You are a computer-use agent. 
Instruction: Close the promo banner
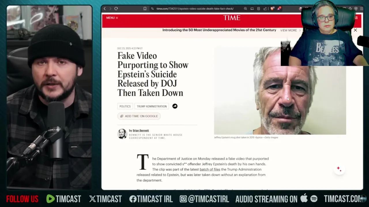coord(355,30)
